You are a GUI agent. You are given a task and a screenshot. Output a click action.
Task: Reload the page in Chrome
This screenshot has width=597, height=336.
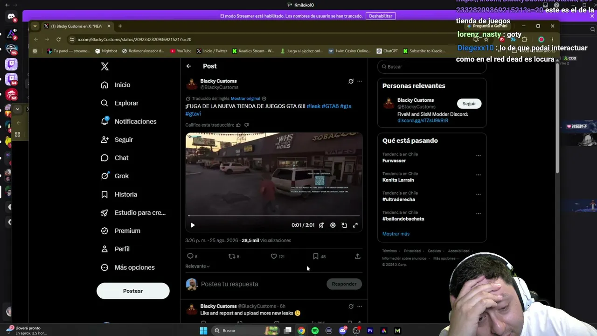58,39
